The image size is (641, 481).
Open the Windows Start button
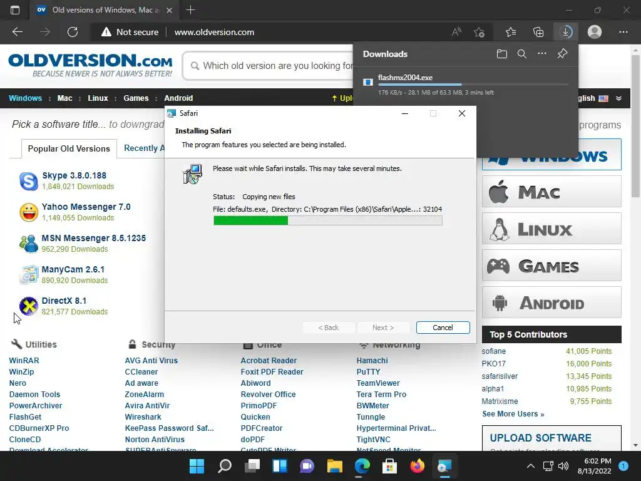point(197,466)
